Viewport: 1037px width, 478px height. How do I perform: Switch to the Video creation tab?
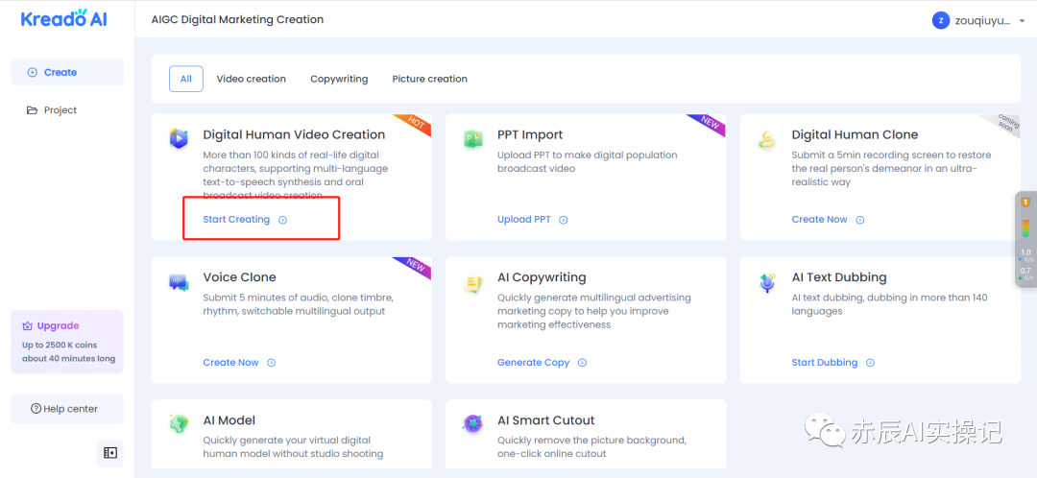point(251,79)
